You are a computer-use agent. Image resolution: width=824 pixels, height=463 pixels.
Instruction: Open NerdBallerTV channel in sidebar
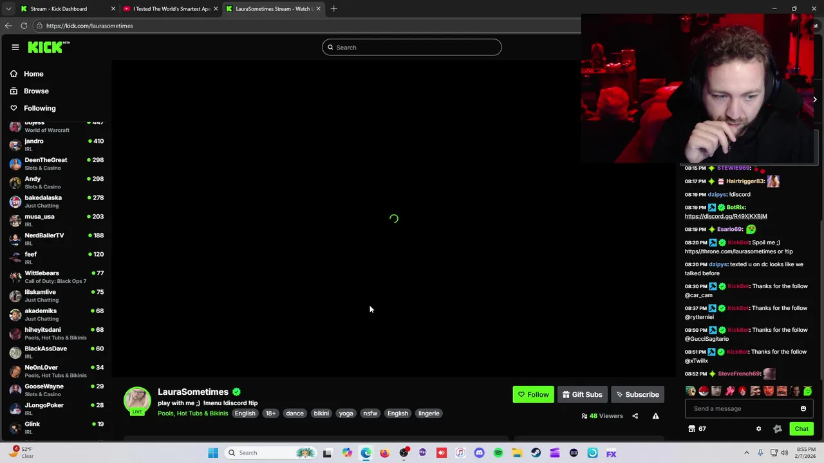point(57,239)
